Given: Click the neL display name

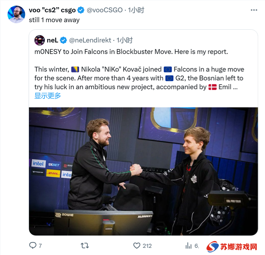Looking at the screenshot, I should pos(52,40).
